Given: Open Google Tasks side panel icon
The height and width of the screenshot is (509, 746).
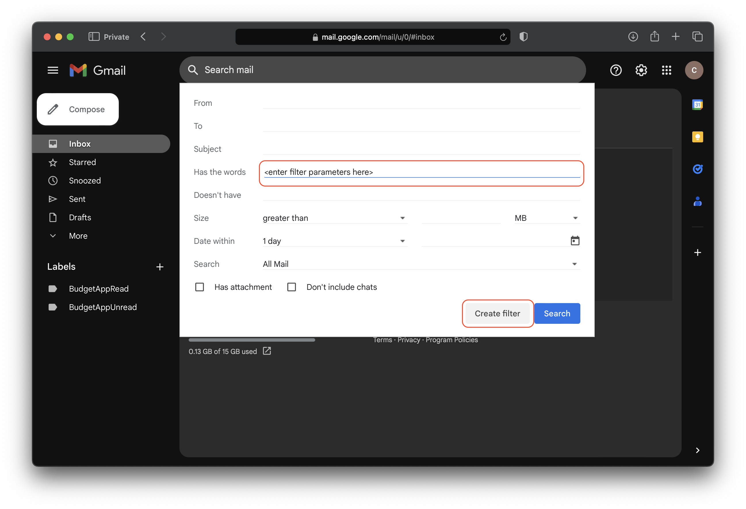Looking at the screenshot, I should click(x=697, y=169).
